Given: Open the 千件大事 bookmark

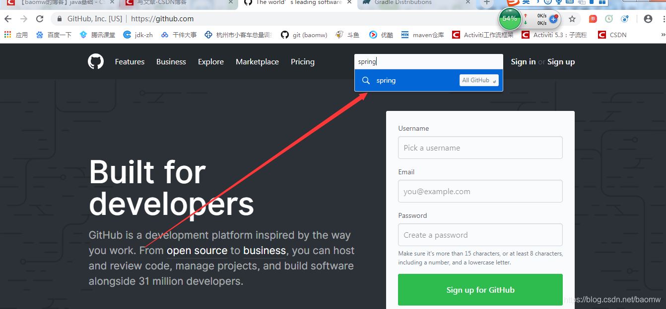Looking at the screenshot, I should (x=179, y=35).
